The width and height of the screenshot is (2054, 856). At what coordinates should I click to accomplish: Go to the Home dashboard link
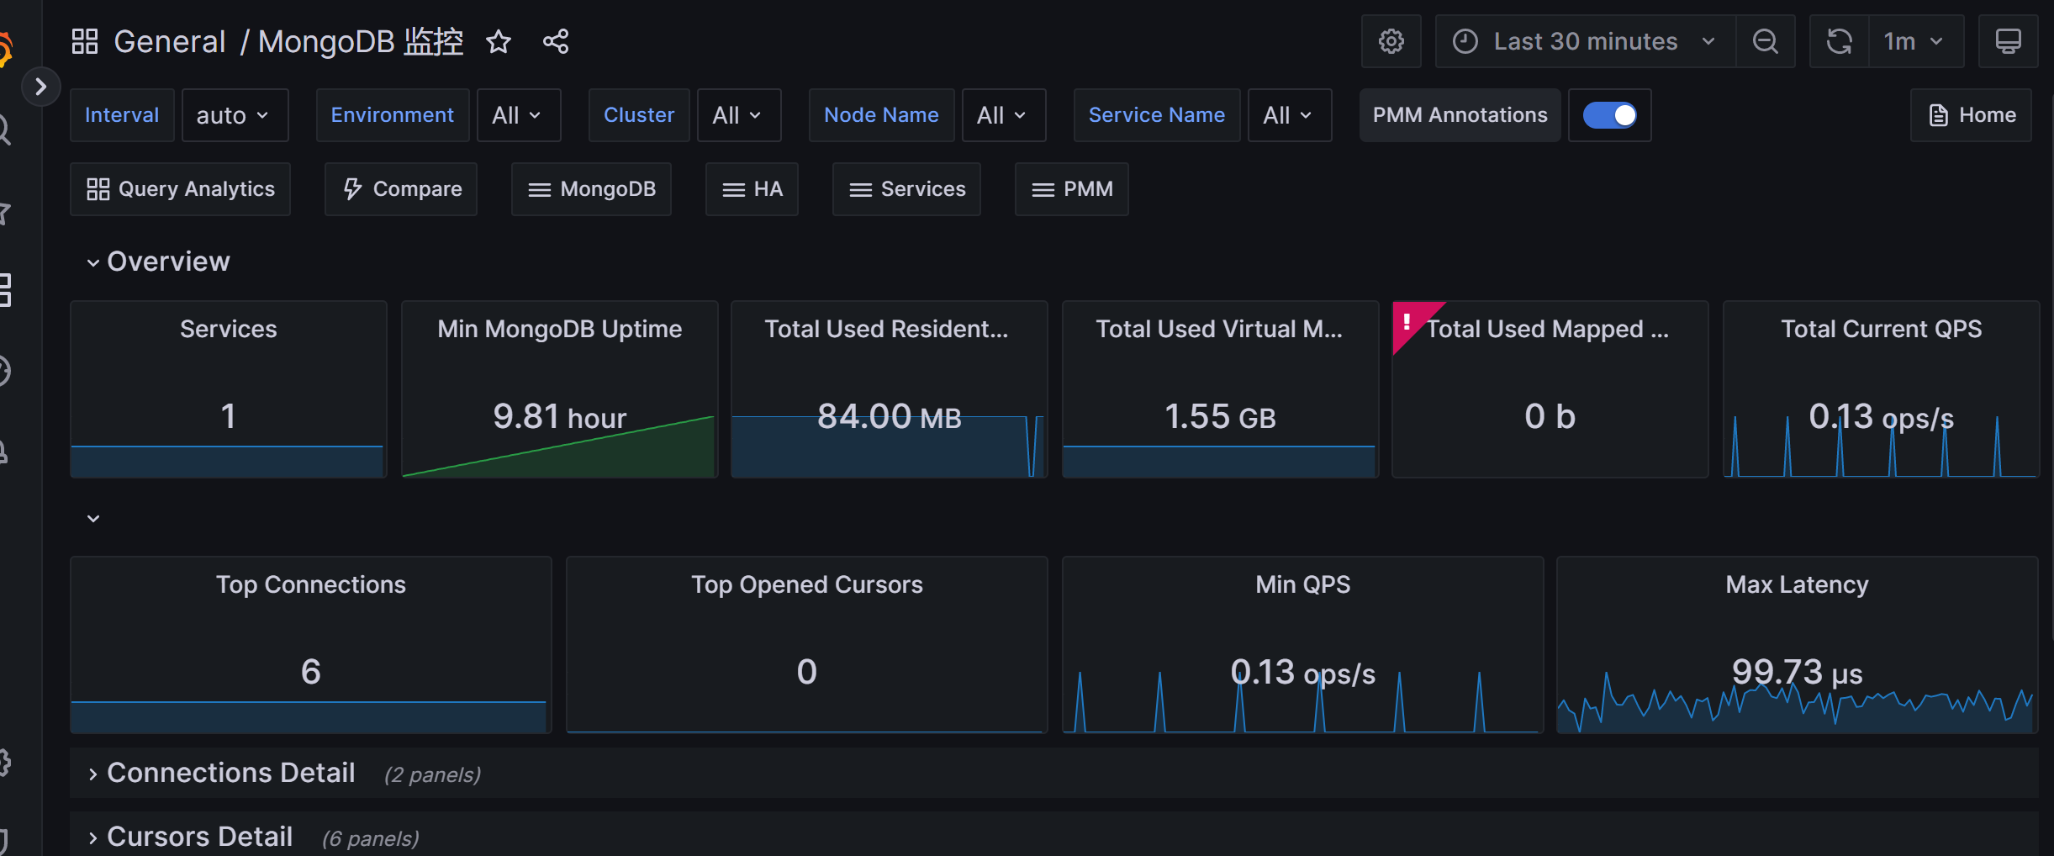(1972, 115)
